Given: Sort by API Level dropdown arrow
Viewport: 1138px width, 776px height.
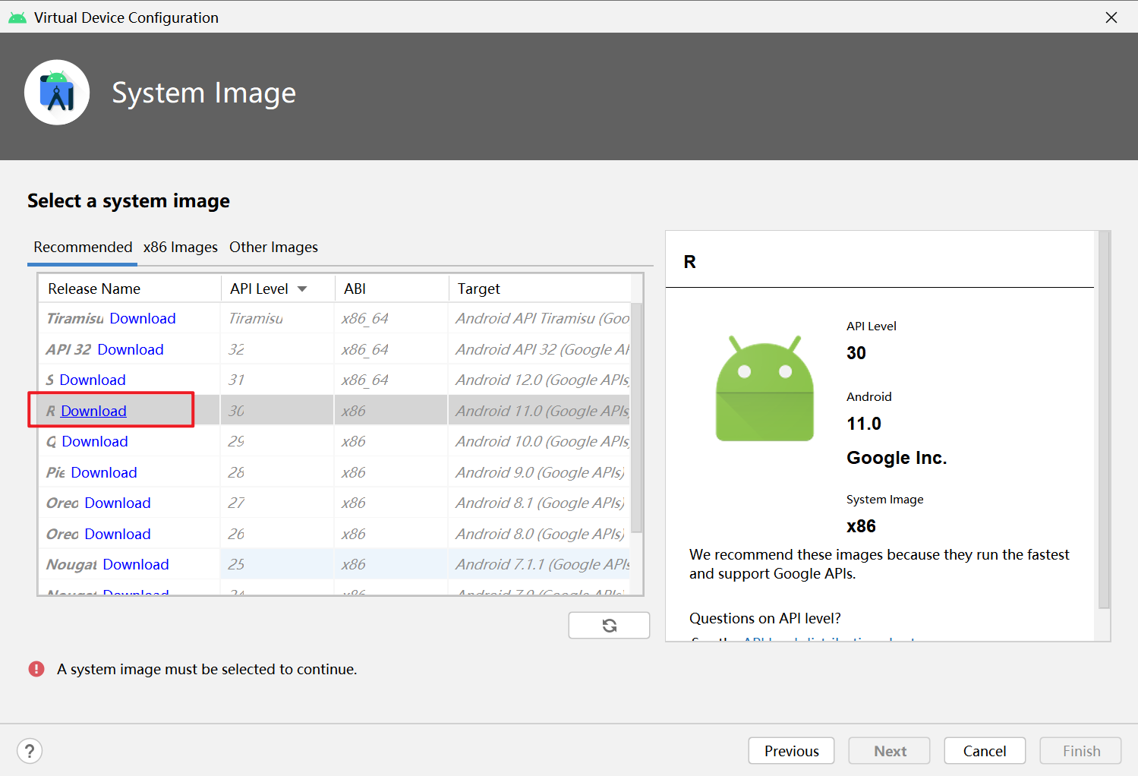Looking at the screenshot, I should pos(302,289).
